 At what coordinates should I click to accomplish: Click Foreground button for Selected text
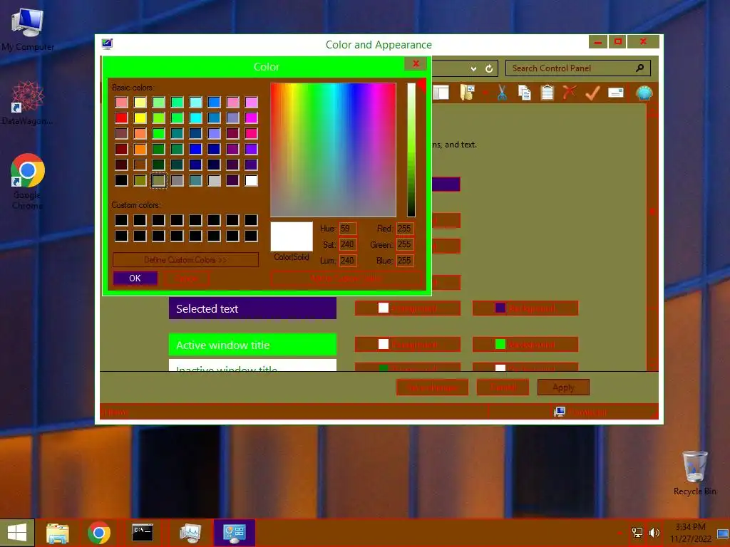pos(407,308)
